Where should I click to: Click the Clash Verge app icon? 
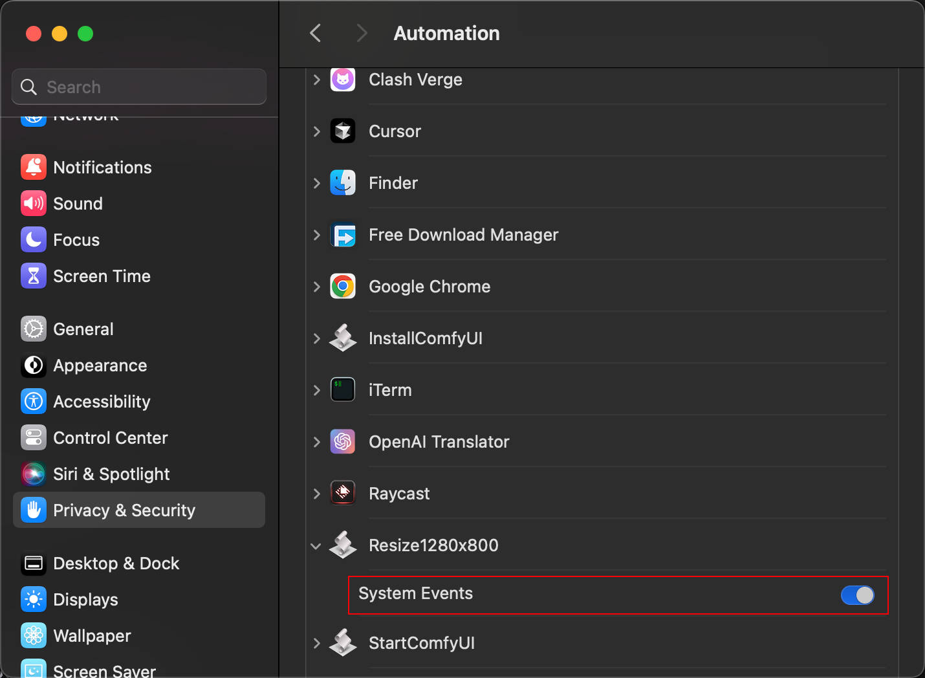(x=343, y=80)
